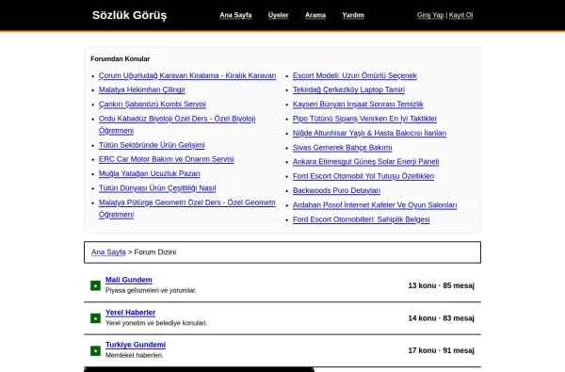565x372 pixels.
Task: Open Kayseri Bünyan İnşaat Sonrası Temizlik topic
Action: point(358,105)
